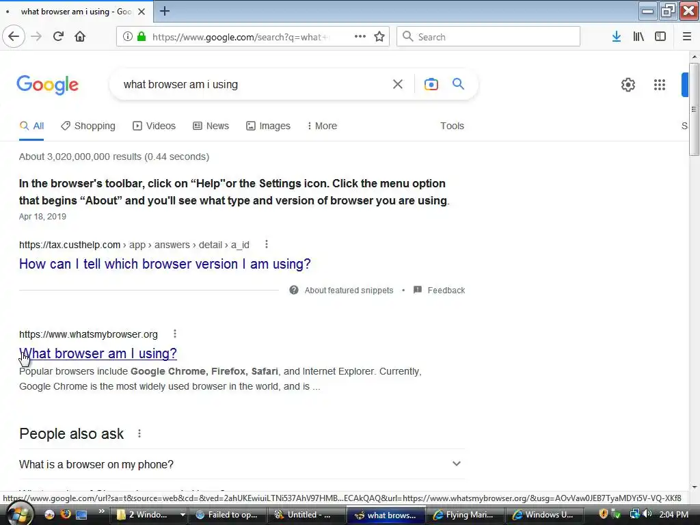Screen dimensions: 700x525
Task: Open the Firefox hamburger menu
Action: [687, 37]
